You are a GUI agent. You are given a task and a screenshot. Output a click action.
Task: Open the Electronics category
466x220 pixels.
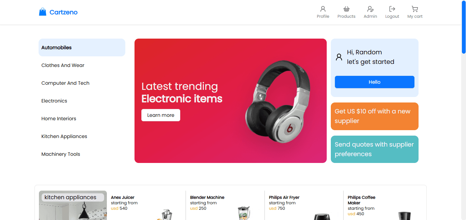click(54, 101)
